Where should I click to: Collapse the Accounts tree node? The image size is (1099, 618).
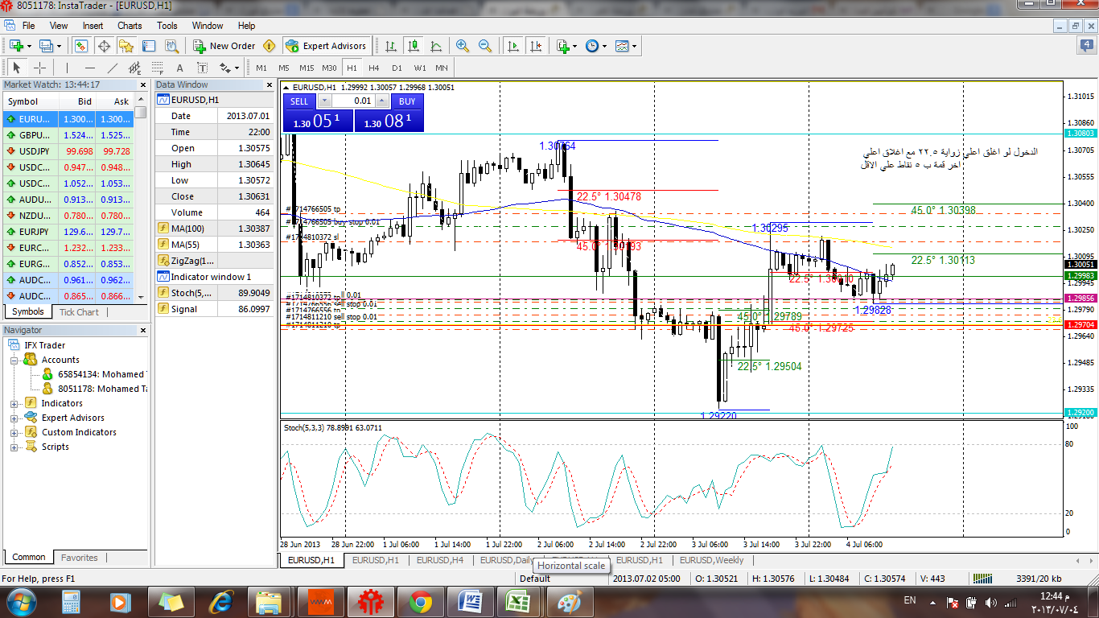point(14,360)
